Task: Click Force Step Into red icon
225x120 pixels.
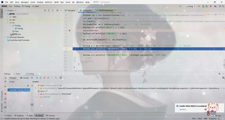Action: (44, 78)
